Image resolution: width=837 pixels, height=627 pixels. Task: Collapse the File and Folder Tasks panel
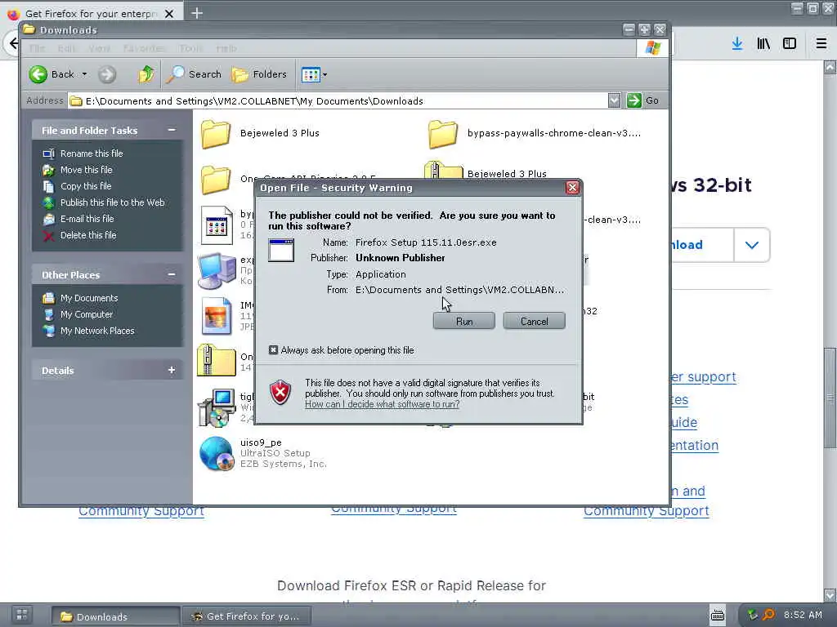tap(172, 130)
